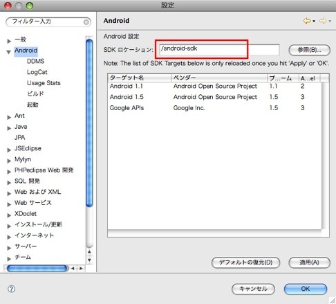Click the horizontal scroll left arrow
Screen dimensions: 336x304
[73, 268]
